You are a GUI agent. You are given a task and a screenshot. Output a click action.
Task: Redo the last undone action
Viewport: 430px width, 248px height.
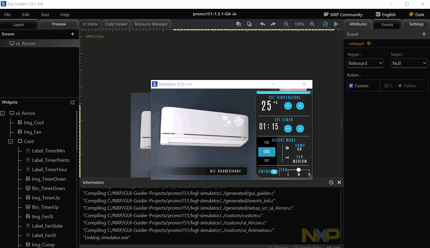tap(272, 24)
